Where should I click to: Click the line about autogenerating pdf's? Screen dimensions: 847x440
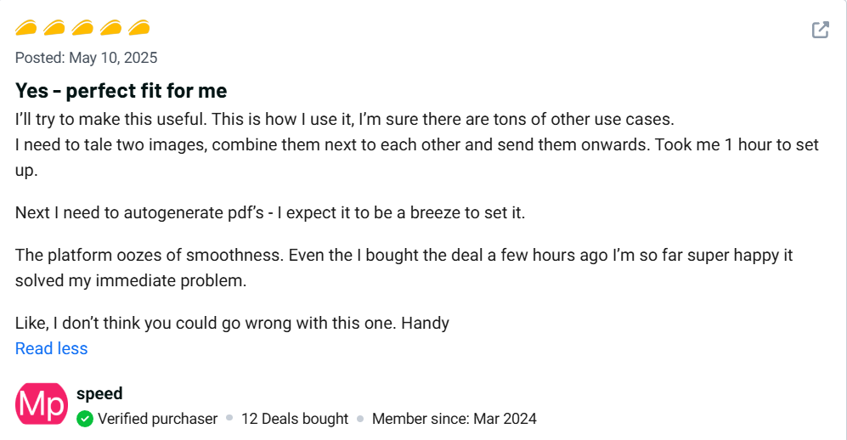270,212
